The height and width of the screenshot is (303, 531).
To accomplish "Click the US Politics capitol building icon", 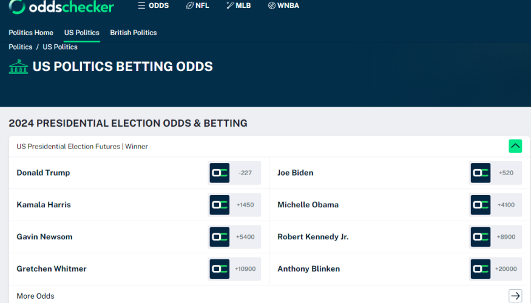I will pyautogui.click(x=18, y=67).
